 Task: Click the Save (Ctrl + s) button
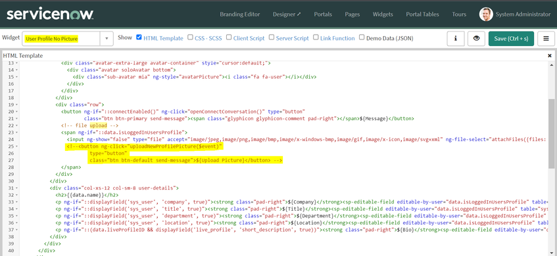point(511,39)
